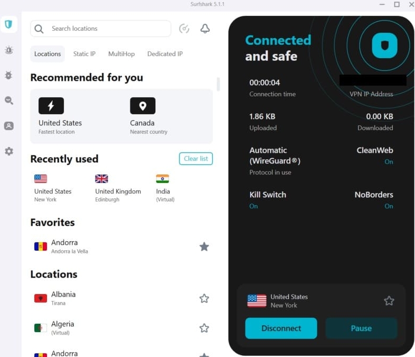Switch to the Static IP tab
This screenshot has height=357, width=415.
pos(84,54)
